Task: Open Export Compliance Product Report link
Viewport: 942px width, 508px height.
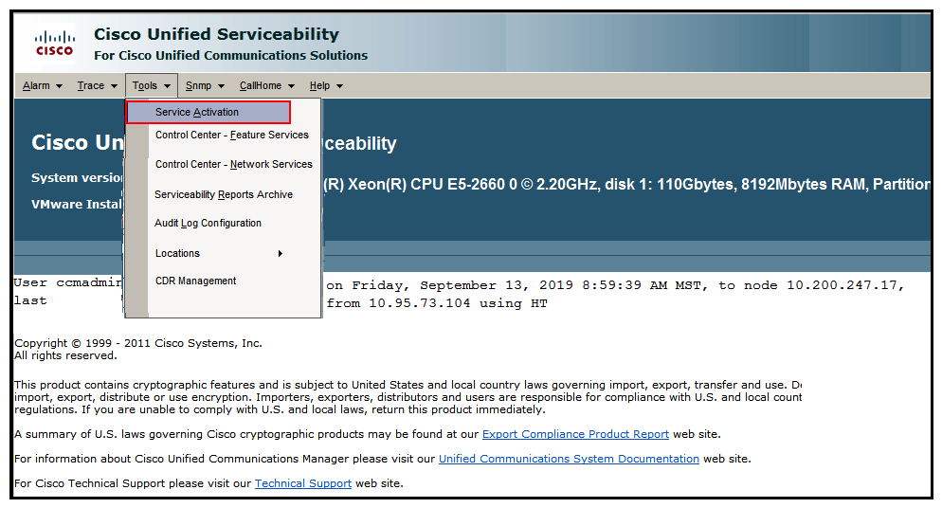Action: coord(575,434)
